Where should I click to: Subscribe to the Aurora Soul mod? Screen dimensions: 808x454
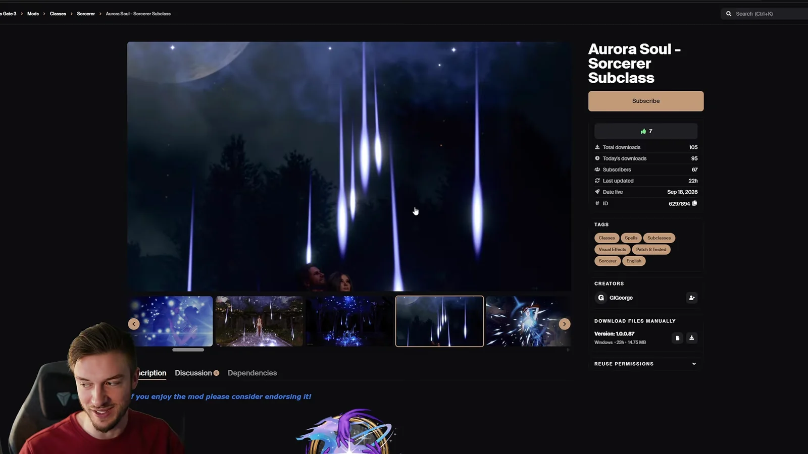[x=646, y=101]
